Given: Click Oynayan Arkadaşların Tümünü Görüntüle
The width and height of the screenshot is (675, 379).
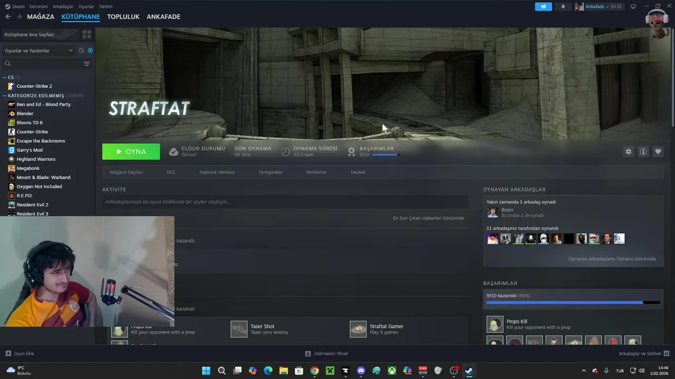Looking at the screenshot, I should click(x=612, y=259).
